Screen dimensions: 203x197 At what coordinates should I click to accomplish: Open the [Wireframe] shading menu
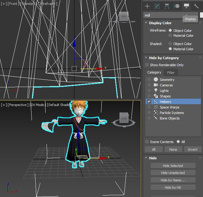click(x=48, y=4)
